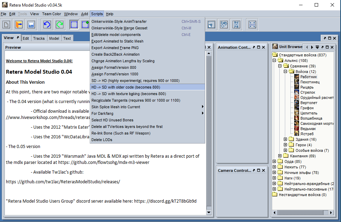Viewport: 341px width, 222px height.
Task: Click the Волшебница unit portrait icon
Action: [x=297, y=118]
